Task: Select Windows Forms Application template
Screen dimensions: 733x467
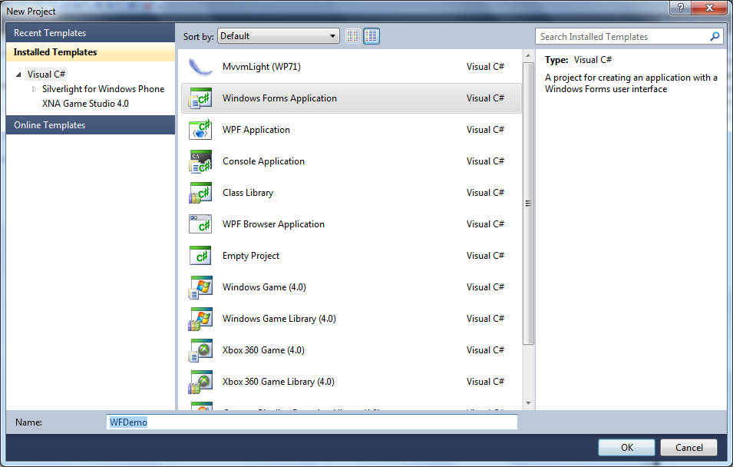Action: (x=351, y=98)
